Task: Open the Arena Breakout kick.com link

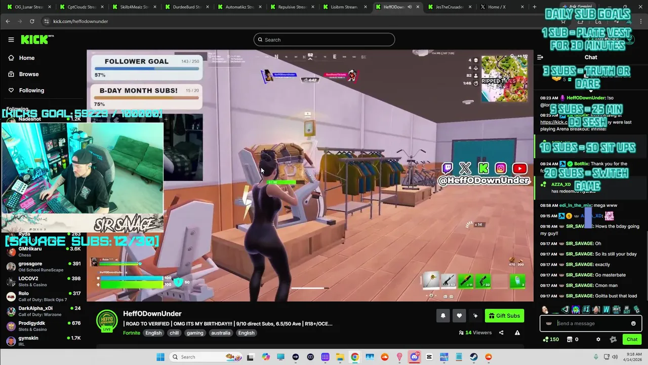Action: point(553,122)
